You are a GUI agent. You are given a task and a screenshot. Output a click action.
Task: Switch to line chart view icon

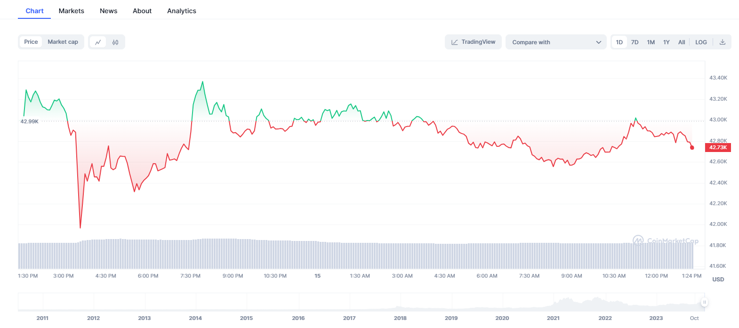coord(98,42)
